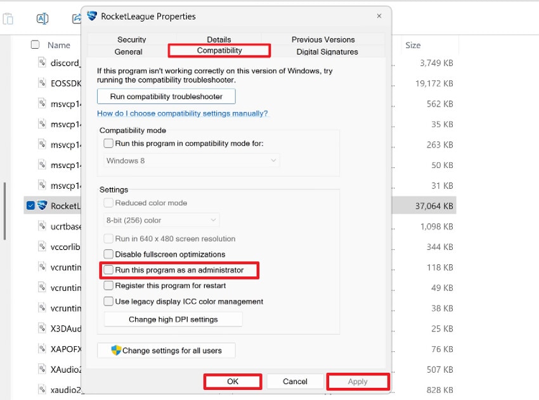Switch to the Previous Versions tab
The width and height of the screenshot is (539, 400).
point(323,39)
